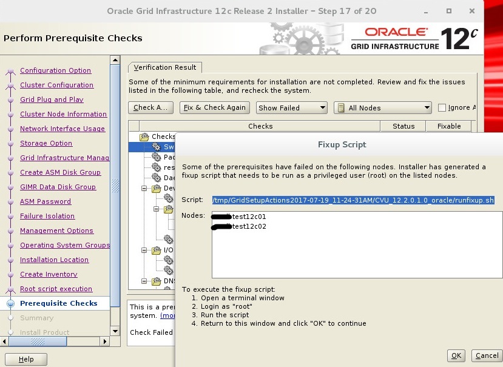
Task: Tick the Ignore All checkbox
Action: 442,107
